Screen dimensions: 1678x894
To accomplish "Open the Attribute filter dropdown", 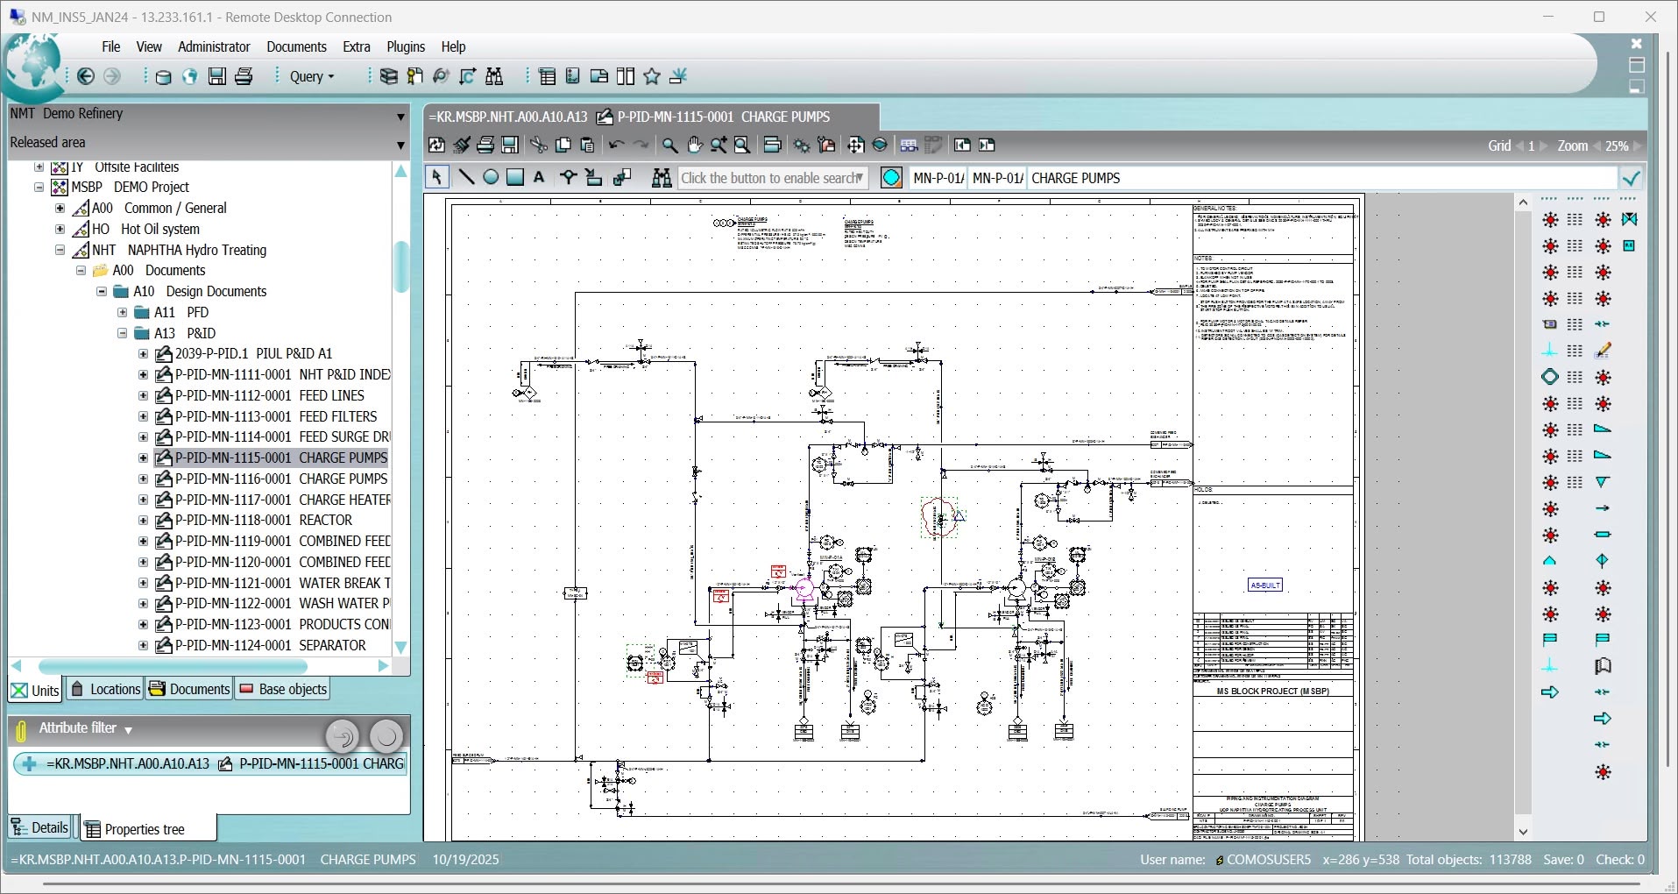I will (128, 729).
